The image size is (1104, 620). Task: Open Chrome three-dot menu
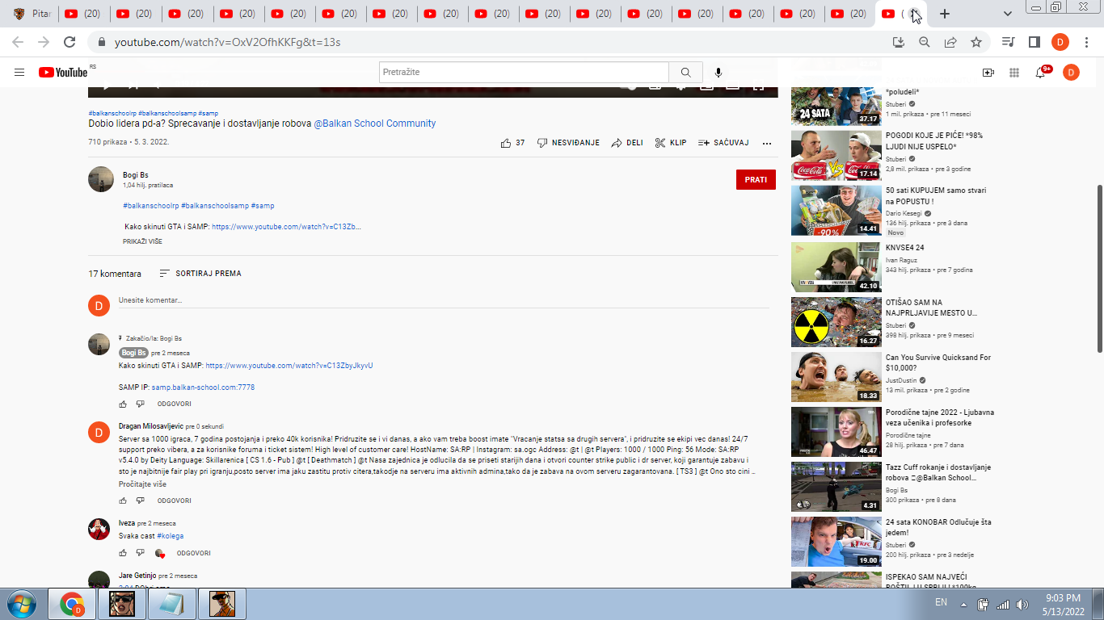coord(1086,42)
